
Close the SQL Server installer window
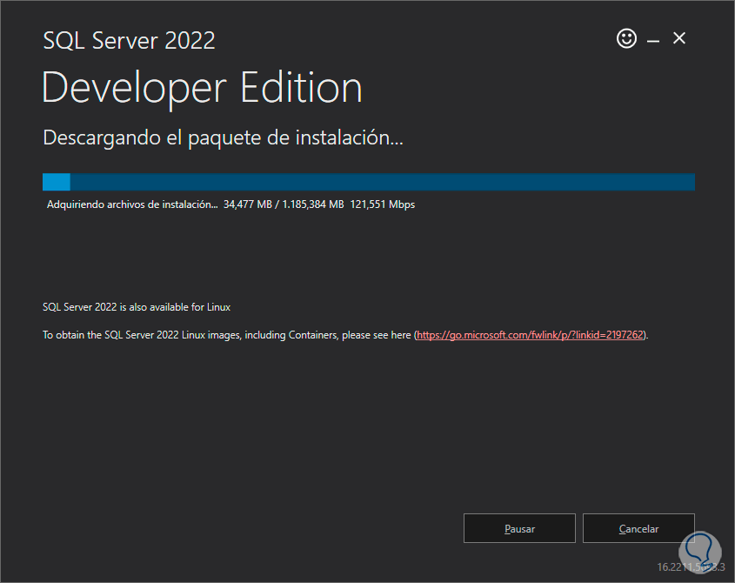(x=679, y=38)
